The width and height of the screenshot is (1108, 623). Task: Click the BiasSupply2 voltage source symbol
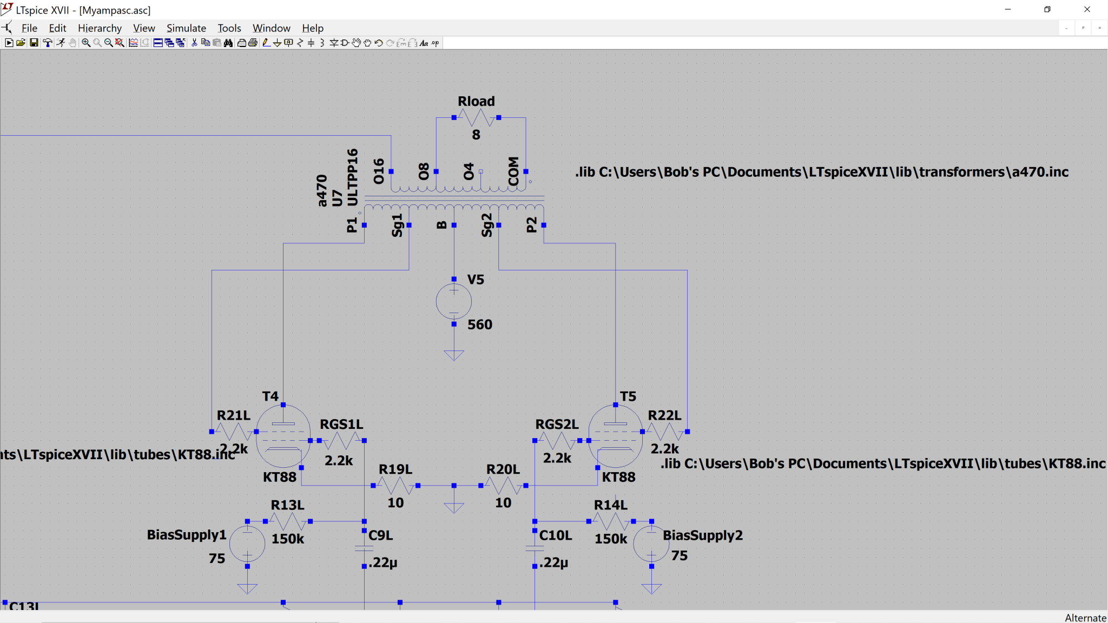coord(651,544)
